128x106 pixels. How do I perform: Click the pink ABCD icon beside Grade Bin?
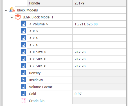(23, 101)
